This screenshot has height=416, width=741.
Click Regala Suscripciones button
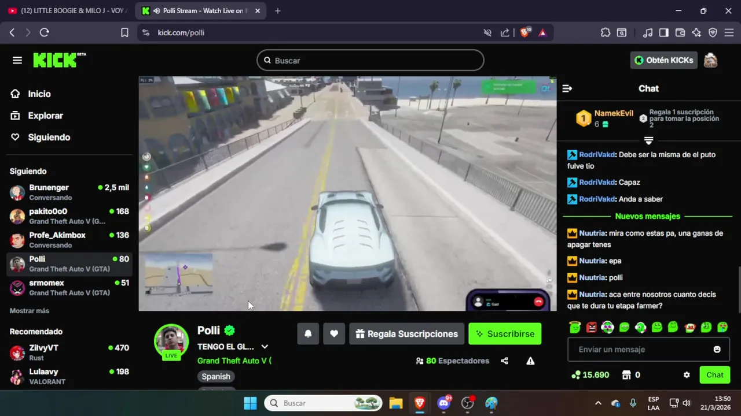(406, 334)
